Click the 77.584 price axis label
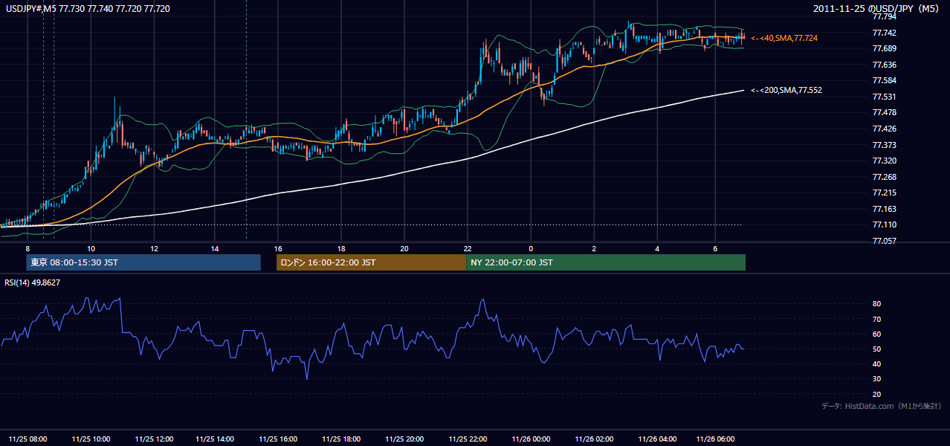This screenshot has width=950, height=446. pyautogui.click(x=885, y=80)
